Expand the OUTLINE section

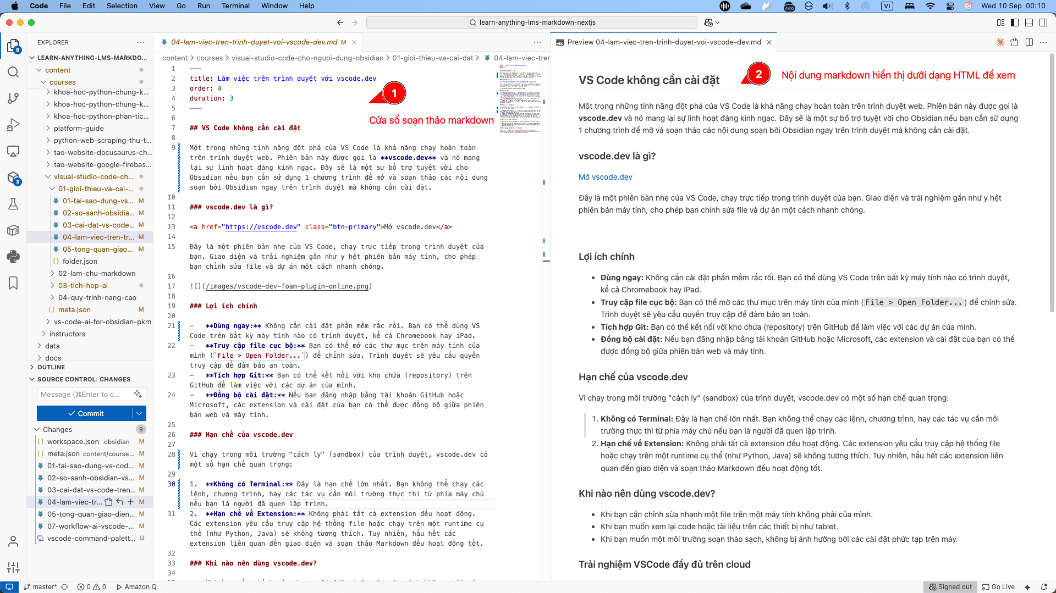click(x=51, y=367)
